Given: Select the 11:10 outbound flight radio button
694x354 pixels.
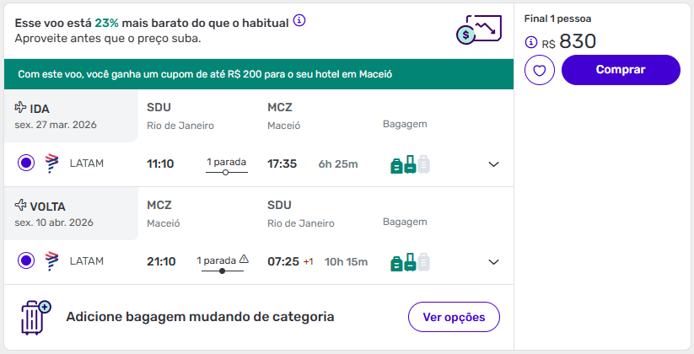Looking at the screenshot, I should click(25, 164).
